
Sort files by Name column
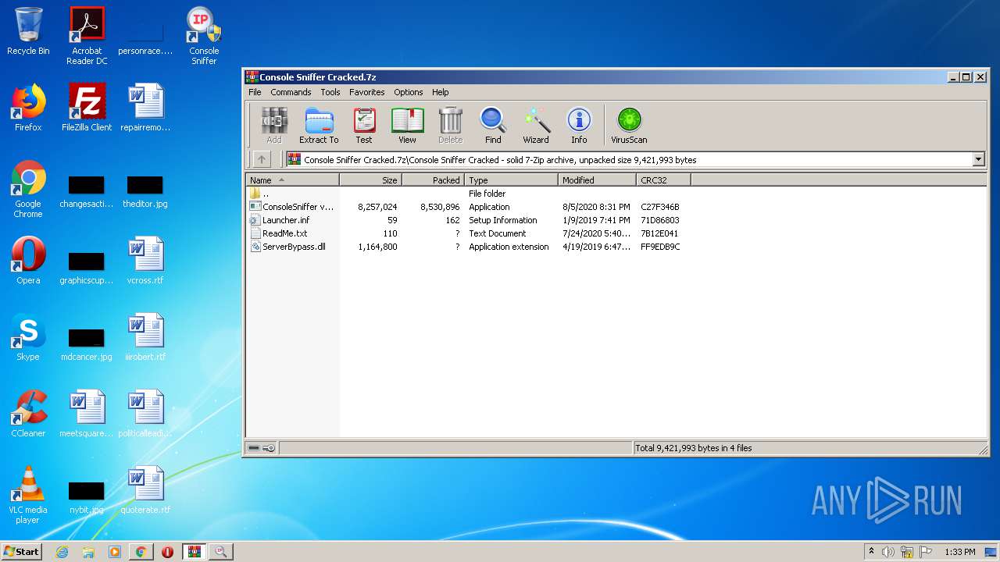click(292, 180)
